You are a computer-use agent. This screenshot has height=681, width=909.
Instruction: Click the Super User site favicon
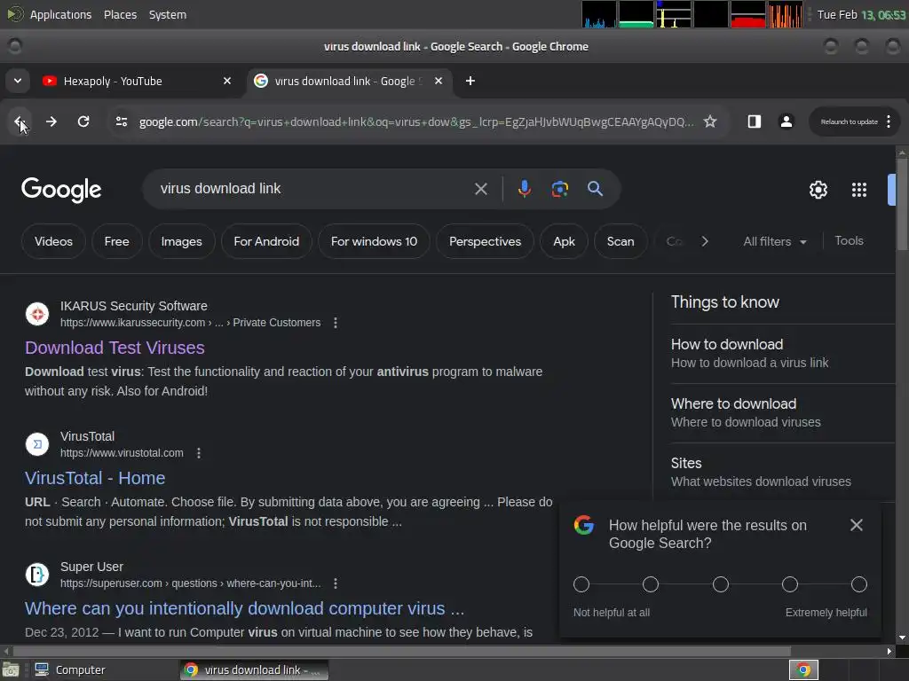point(37,575)
